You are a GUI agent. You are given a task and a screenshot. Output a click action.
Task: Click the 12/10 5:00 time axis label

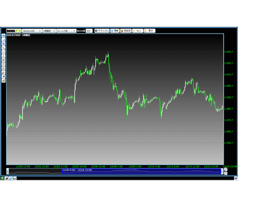pos(154,166)
